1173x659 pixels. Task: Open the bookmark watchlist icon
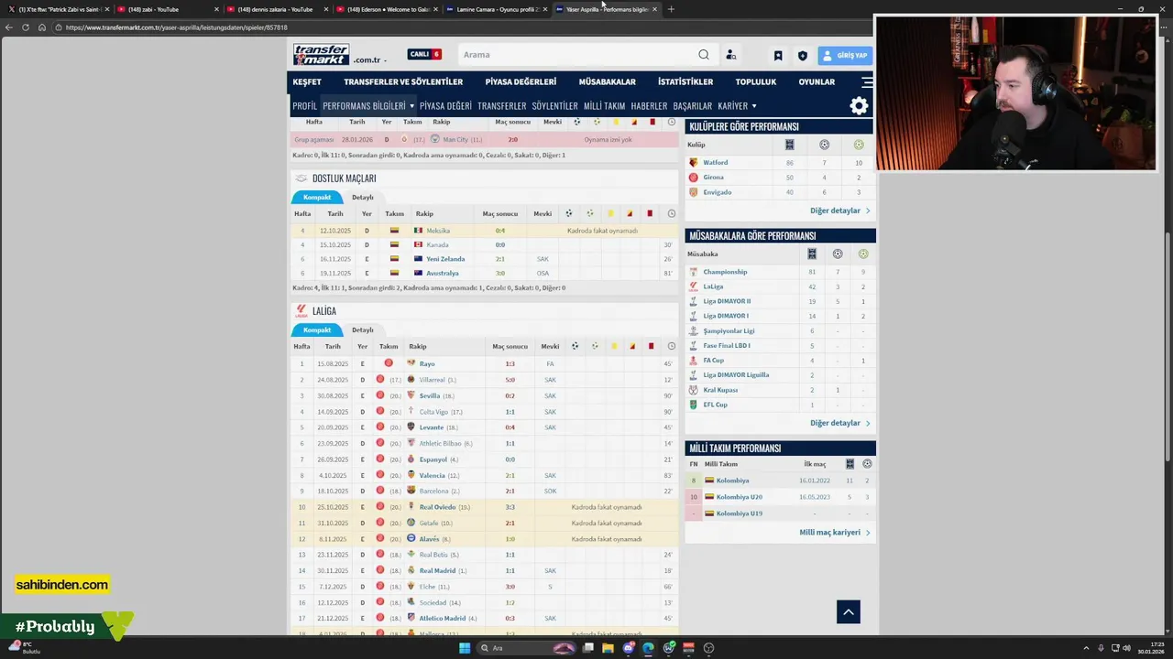[778, 56]
